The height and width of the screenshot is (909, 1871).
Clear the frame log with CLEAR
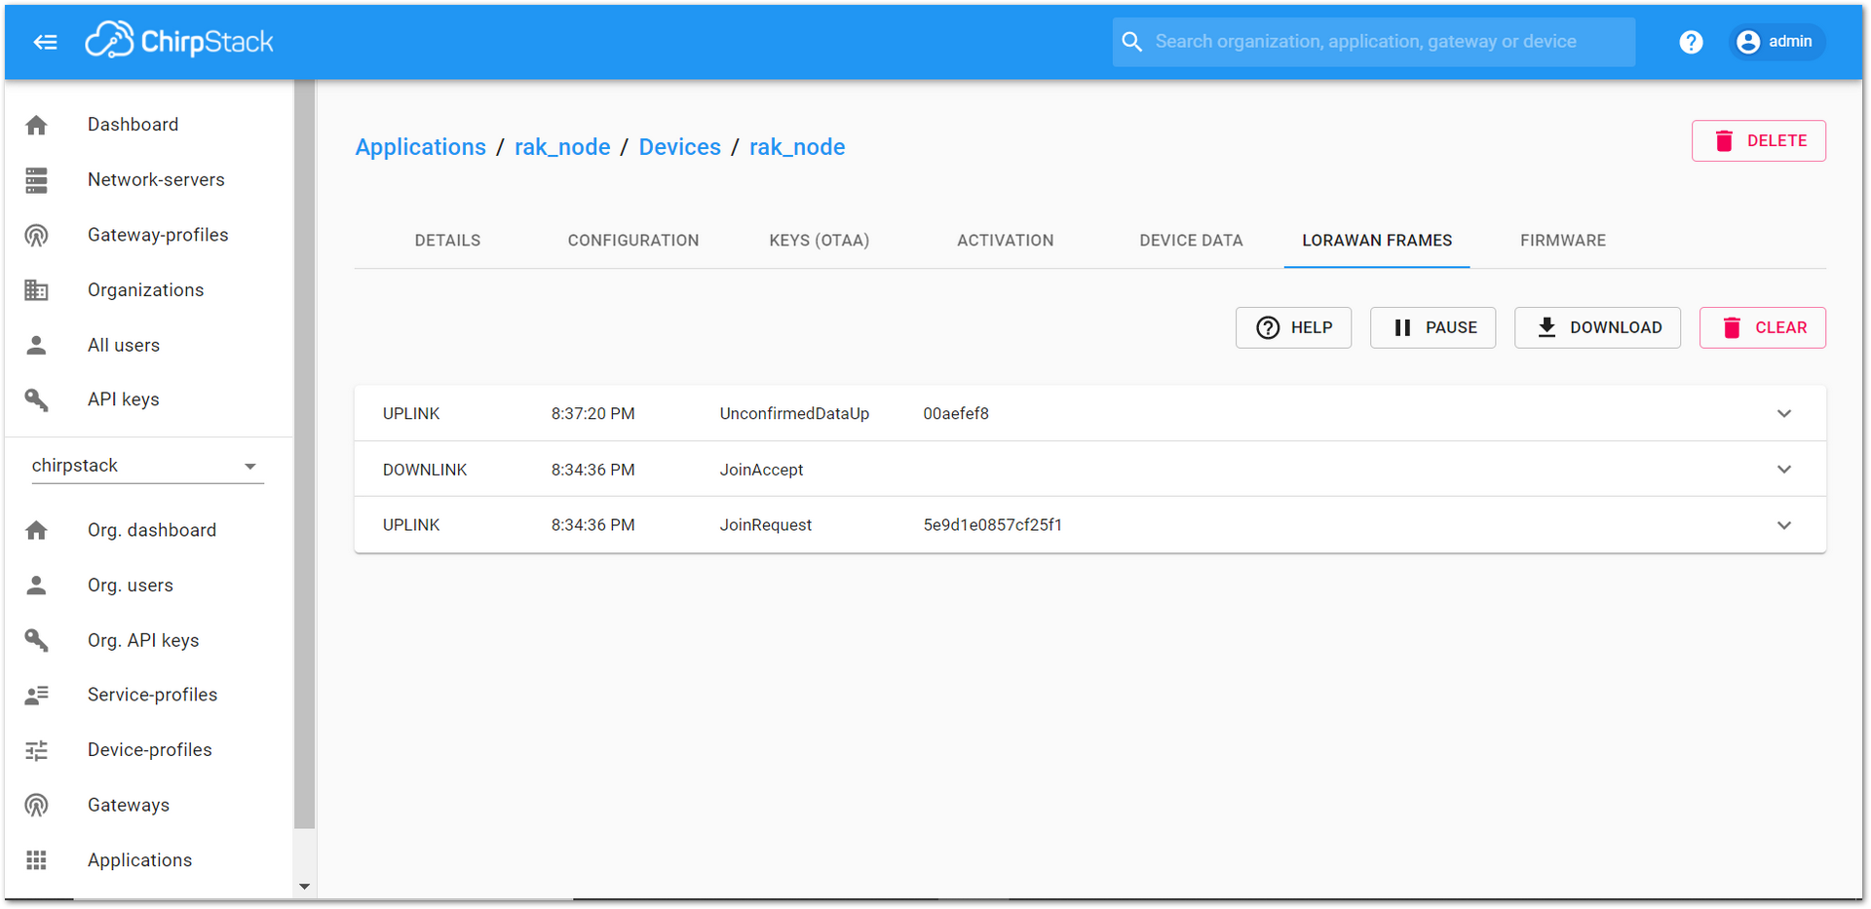[1763, 327]
